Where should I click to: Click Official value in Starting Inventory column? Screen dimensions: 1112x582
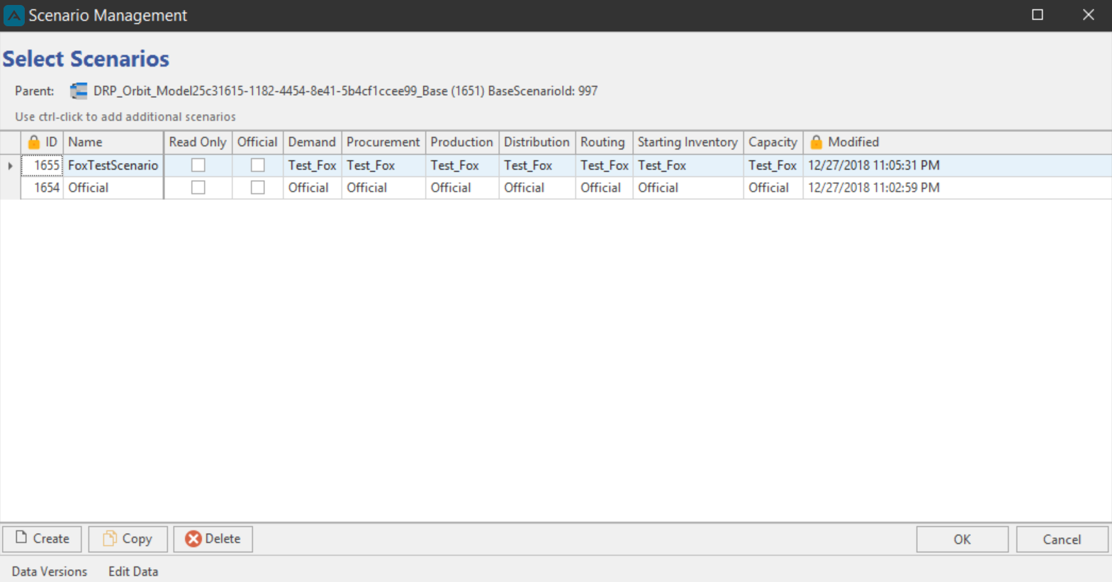pyautogui.click(x=687, y=188)
